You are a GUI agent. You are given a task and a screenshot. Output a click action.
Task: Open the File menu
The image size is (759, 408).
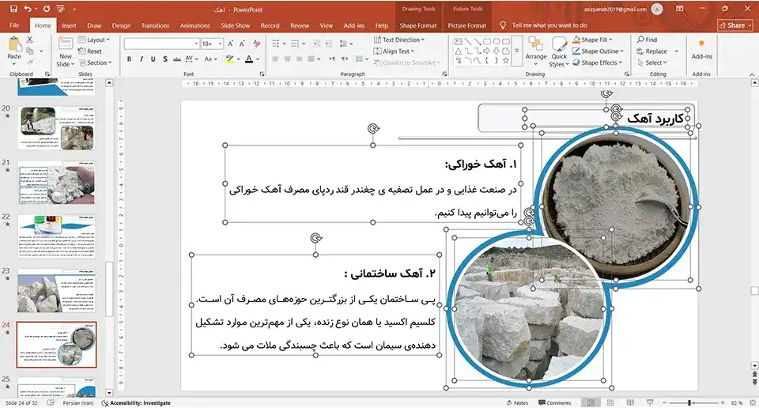(14, 25)
